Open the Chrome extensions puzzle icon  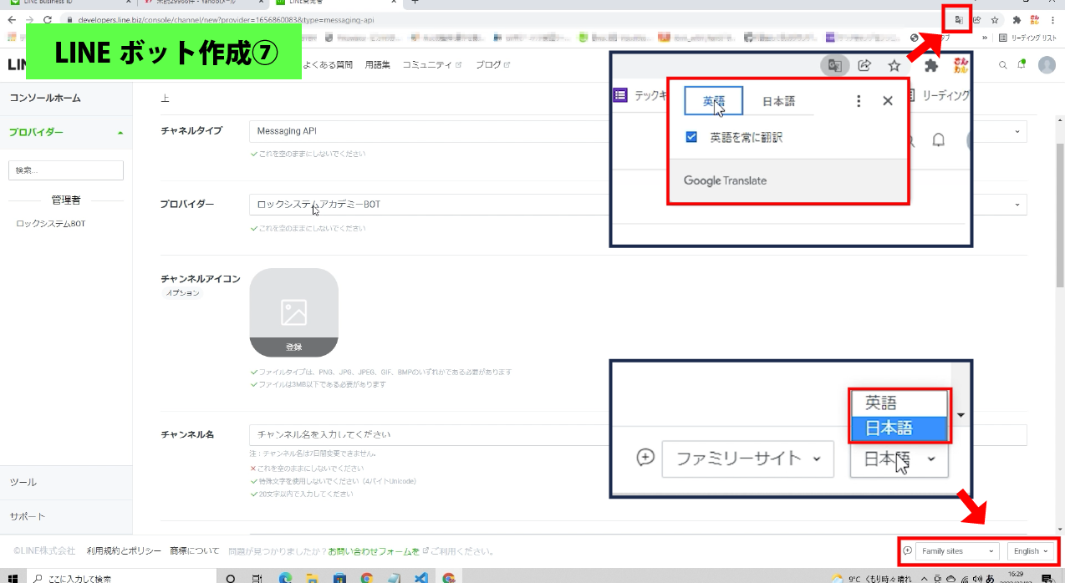1017,19
